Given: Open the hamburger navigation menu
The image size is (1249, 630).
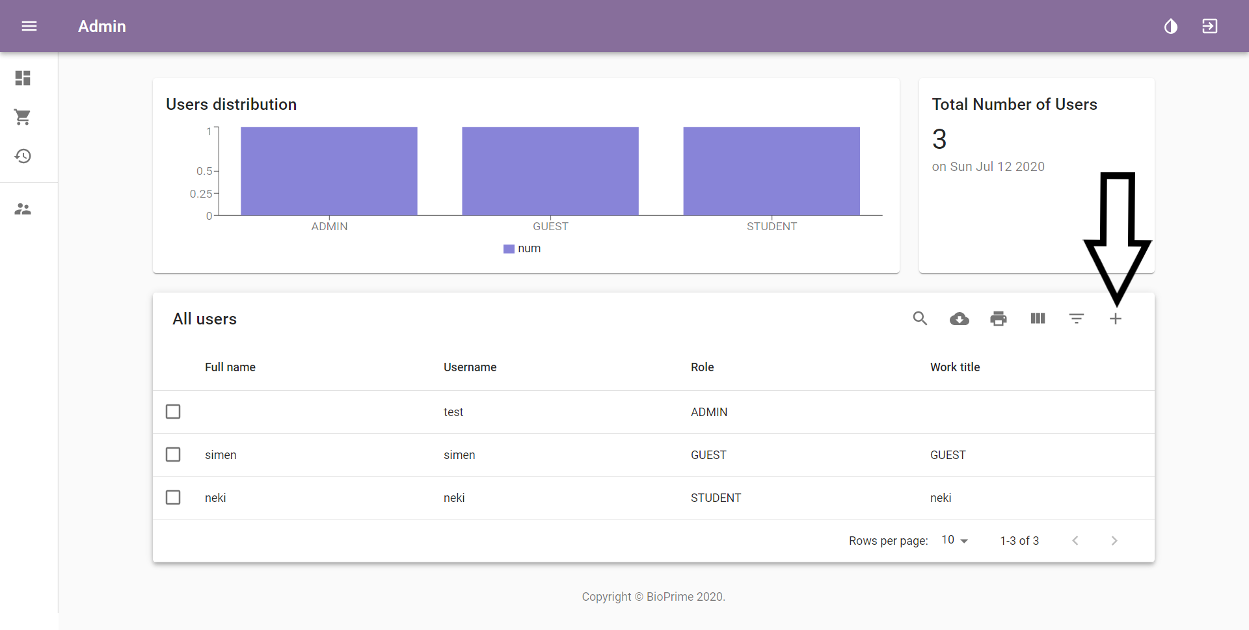Looking at the screenshot, I should [29, 26].
